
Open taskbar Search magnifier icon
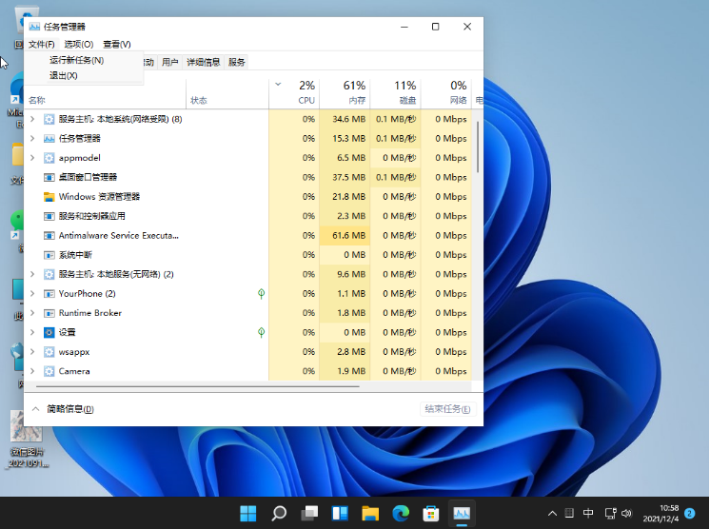[x=279, y=514]
